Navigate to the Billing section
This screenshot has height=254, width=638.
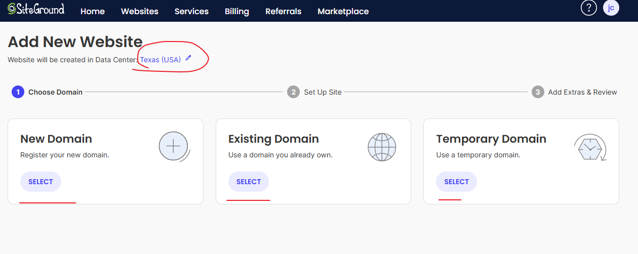coord(237,11)
